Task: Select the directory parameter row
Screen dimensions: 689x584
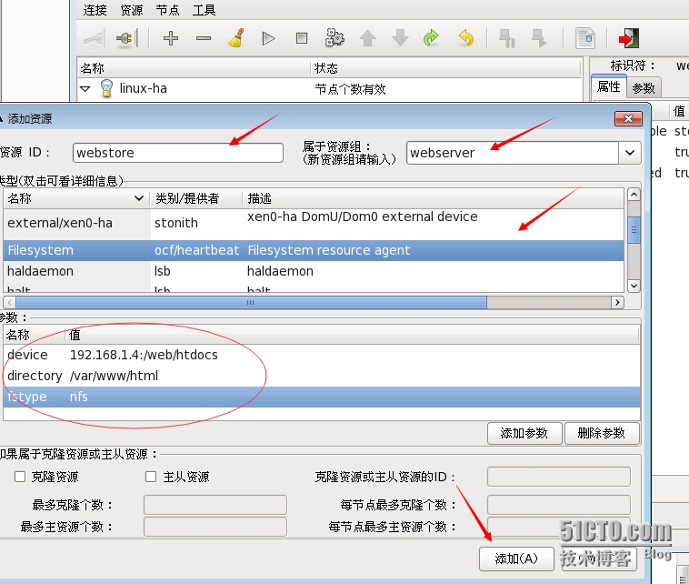Action: tap(322, 376)
